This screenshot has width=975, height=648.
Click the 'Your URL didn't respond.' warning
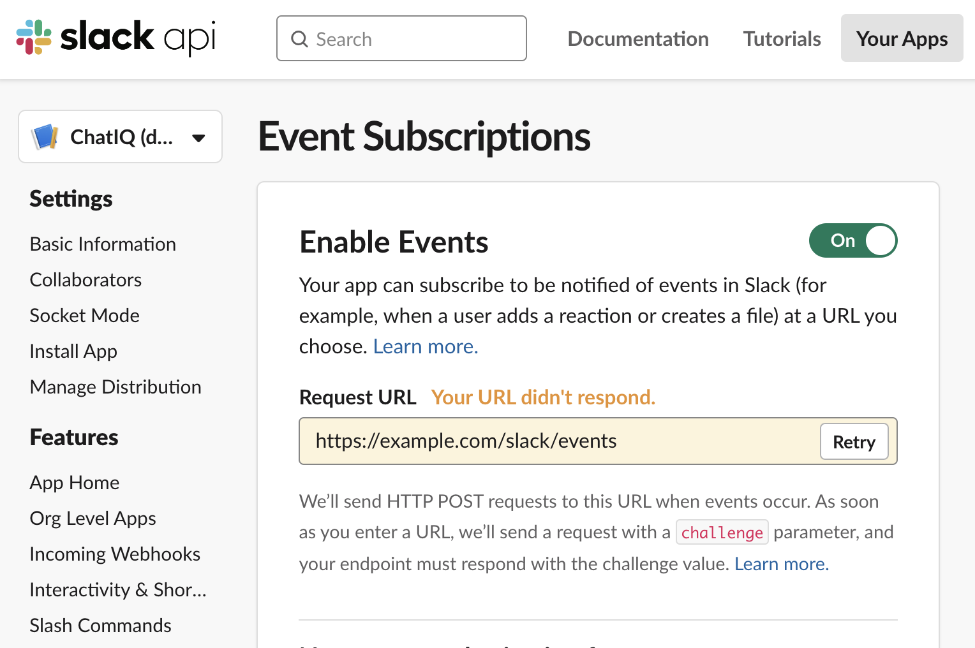click(x=543, y=397)
